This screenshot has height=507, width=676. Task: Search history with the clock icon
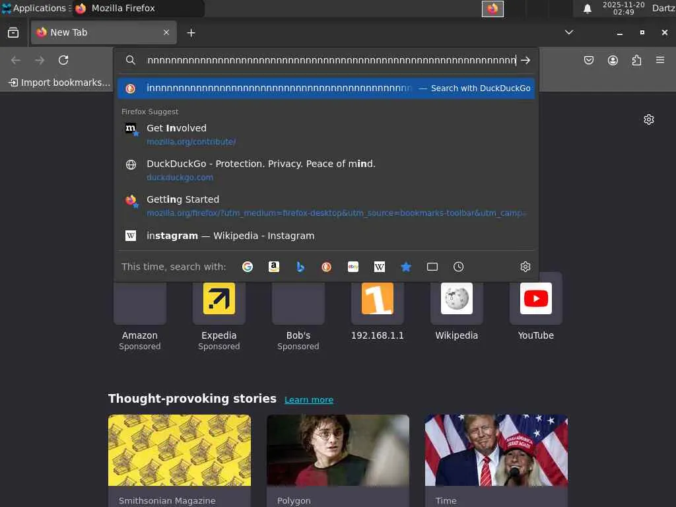click(459, 267)
